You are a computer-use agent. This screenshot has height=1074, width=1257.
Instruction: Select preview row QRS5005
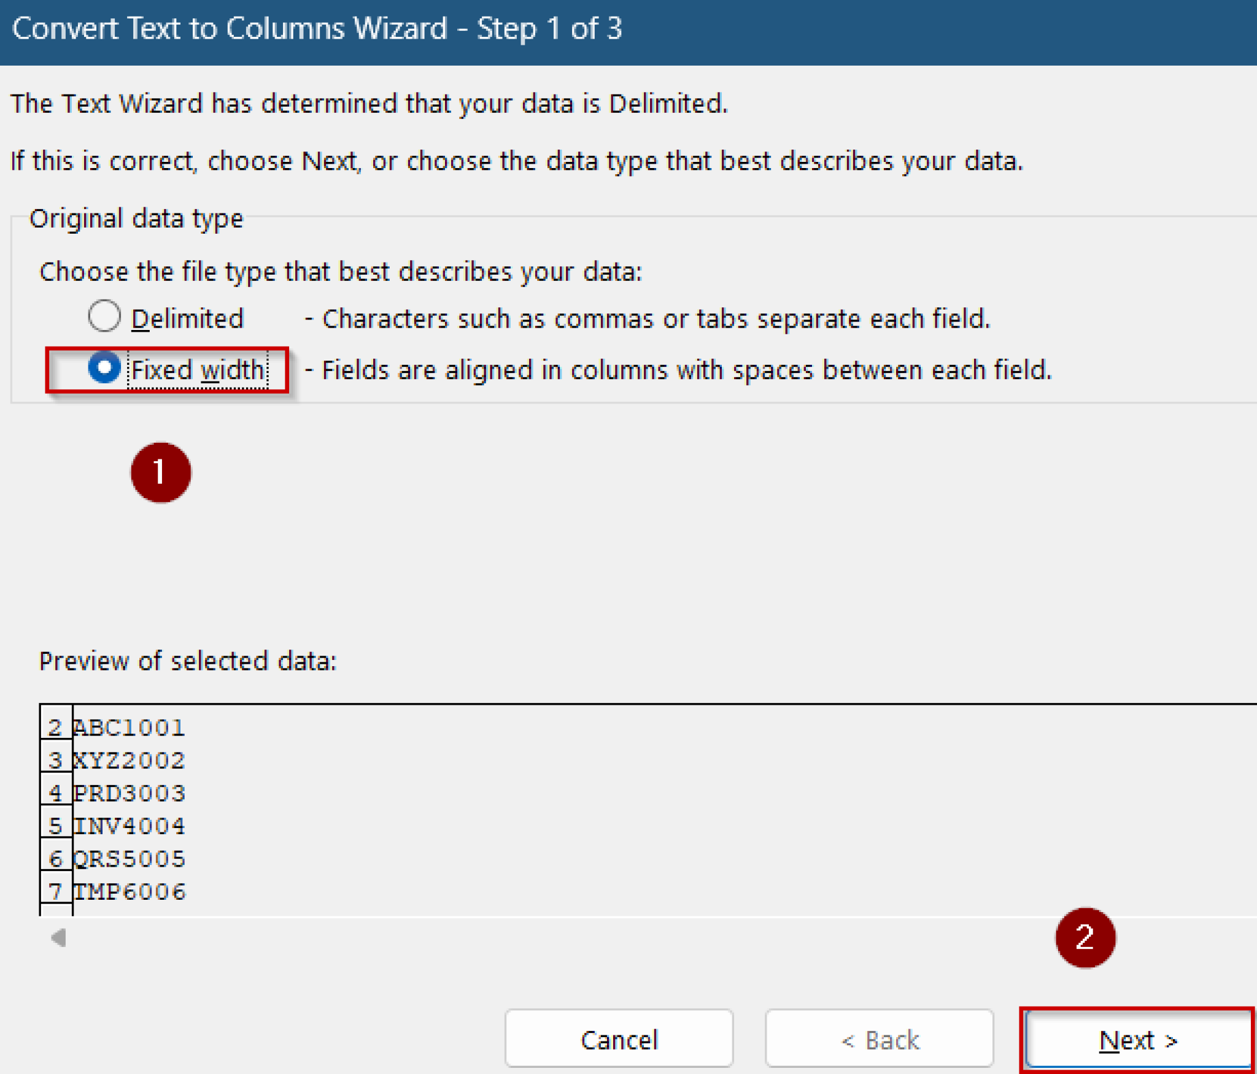[129, 859]
